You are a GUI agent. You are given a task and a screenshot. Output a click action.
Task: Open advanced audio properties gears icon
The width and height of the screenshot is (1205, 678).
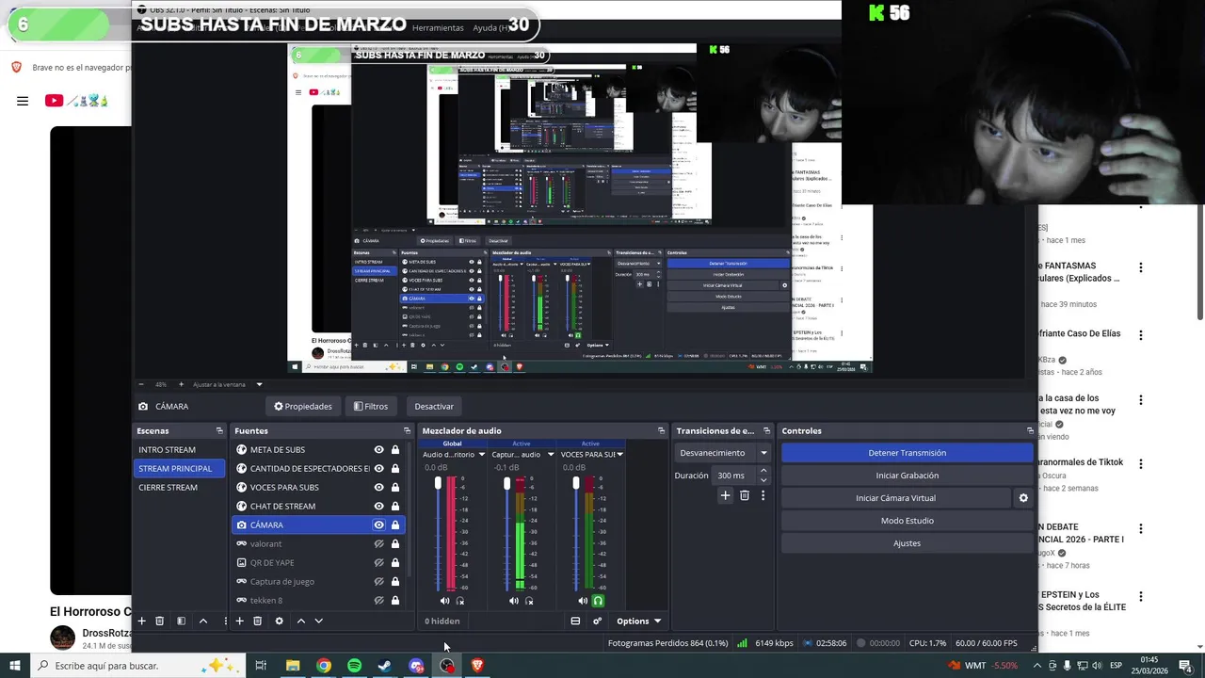pyautogui.click(x=597, y=621)
